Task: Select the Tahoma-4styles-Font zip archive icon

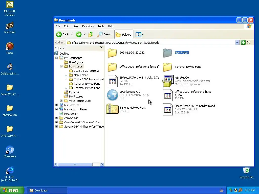Action: 113,109
